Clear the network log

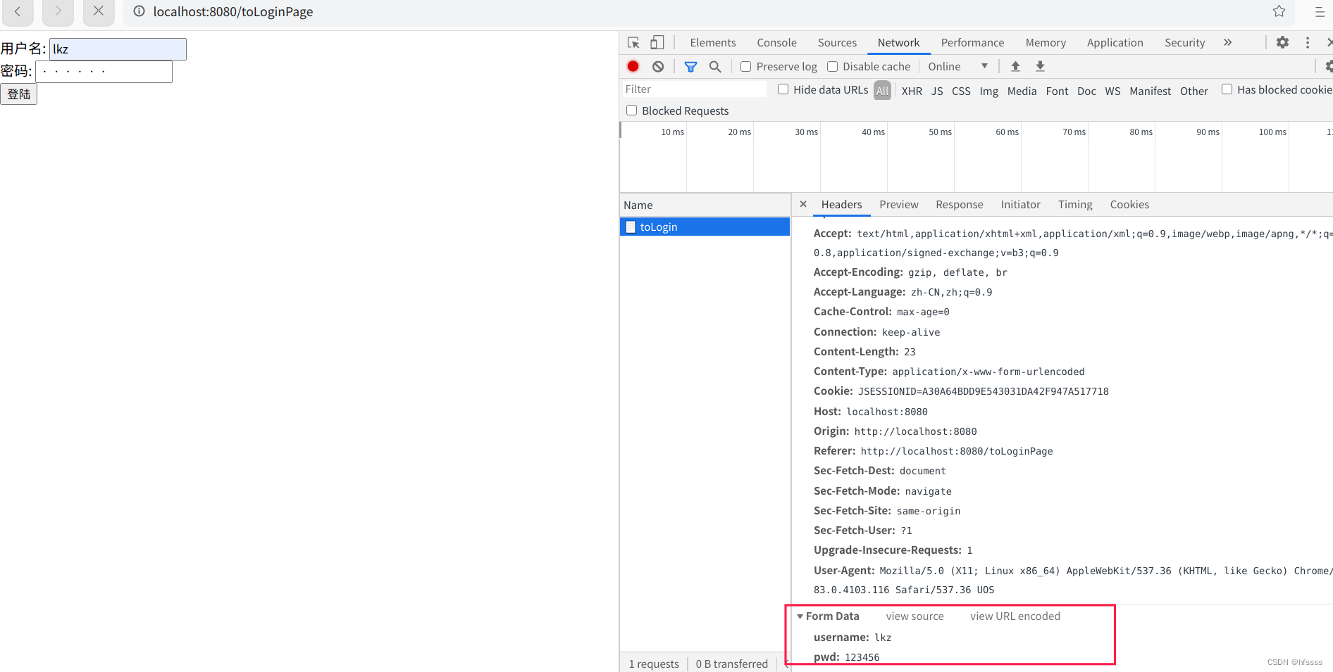(658, 66)
